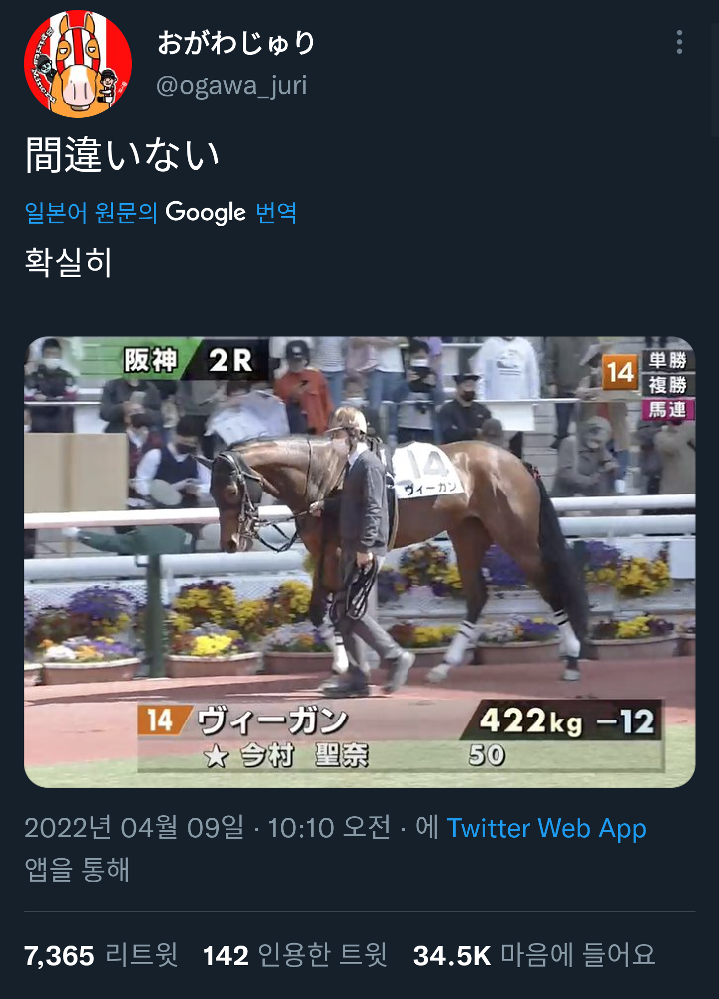Image resolution: width=719 pixels, height=999 pixels.
Task: View the 34.5K likes list
Action: [534, 956]
